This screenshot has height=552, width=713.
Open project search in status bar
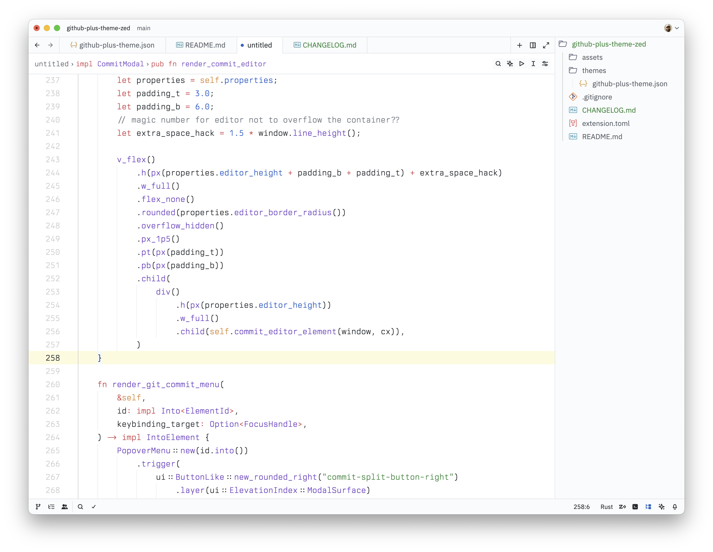click(80, 507)
